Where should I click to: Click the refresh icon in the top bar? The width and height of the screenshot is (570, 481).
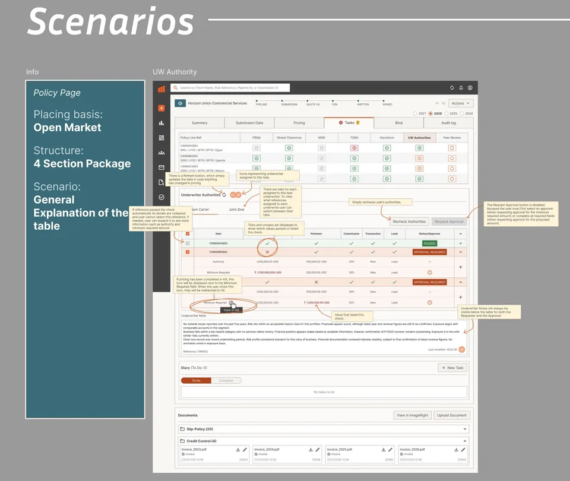[x=452, y=88]
